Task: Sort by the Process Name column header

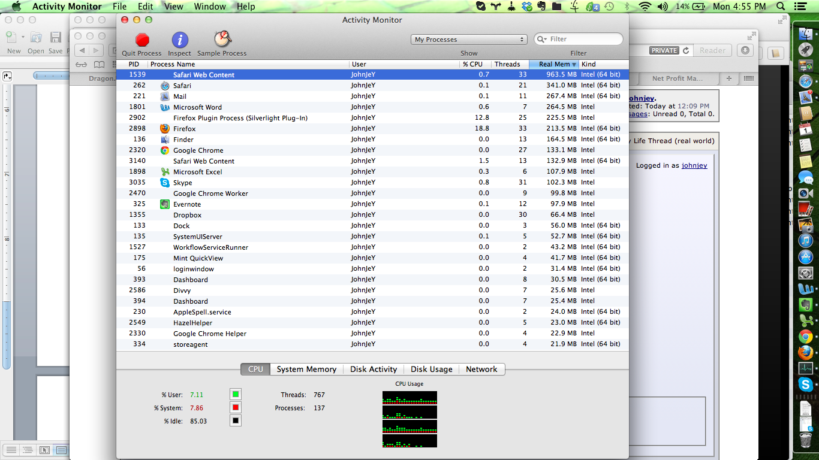Action: tap(248, 64)
